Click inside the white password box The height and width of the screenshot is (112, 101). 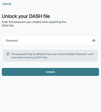pyautogui.click(x=50, y=40)
